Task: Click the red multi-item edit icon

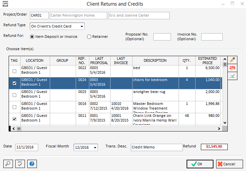Action: pyautogui.click(x=232, y=68)
